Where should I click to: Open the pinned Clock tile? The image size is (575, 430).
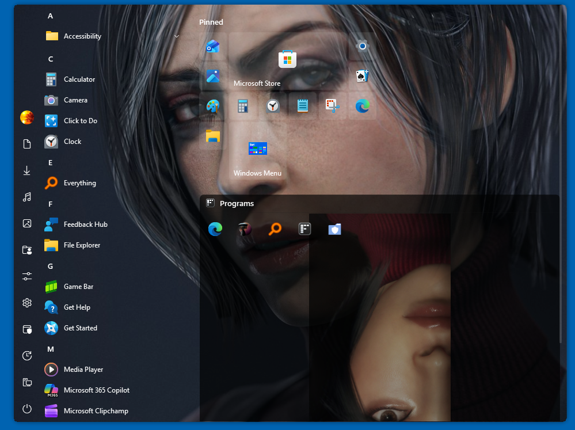coord(273,106)
